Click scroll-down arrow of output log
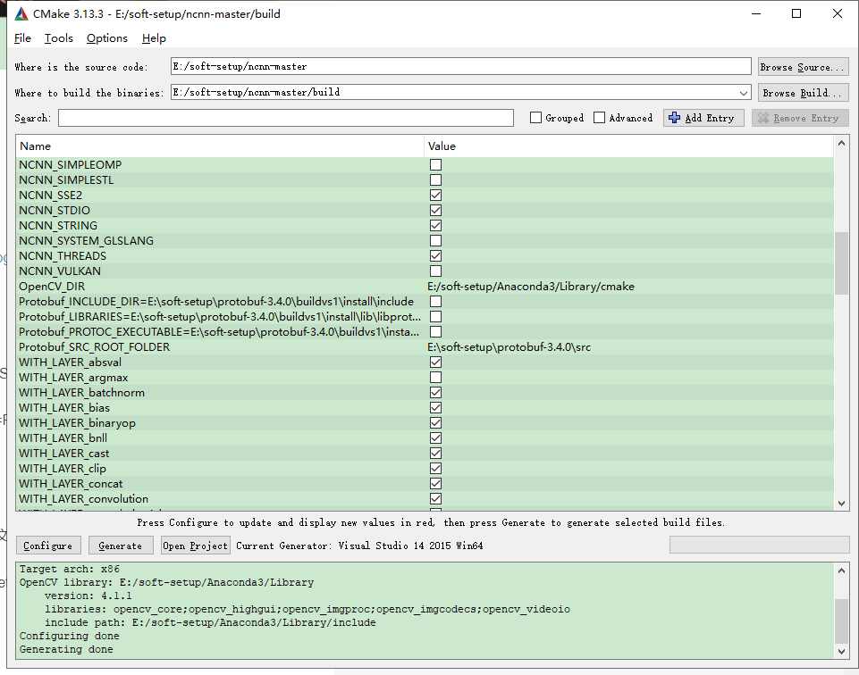This screenshot has width=859, height=675. click(x=841, y=651)
